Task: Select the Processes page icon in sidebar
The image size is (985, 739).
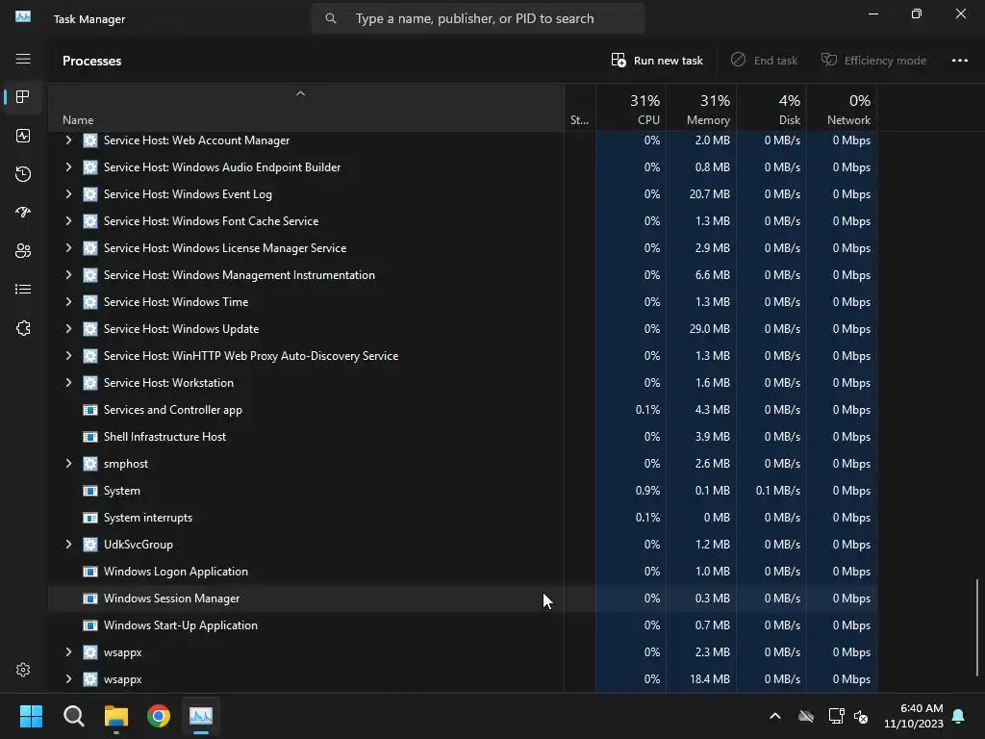Action: pos(23,97)
